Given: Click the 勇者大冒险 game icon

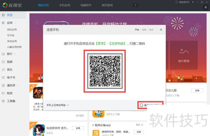Looking at the screenshot, I should pos(38,93).
